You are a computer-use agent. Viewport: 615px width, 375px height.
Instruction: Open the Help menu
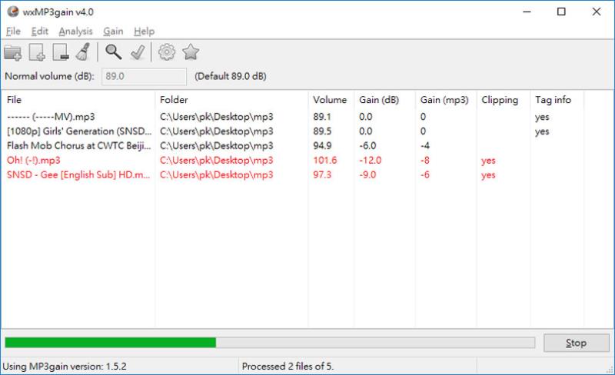144,31
